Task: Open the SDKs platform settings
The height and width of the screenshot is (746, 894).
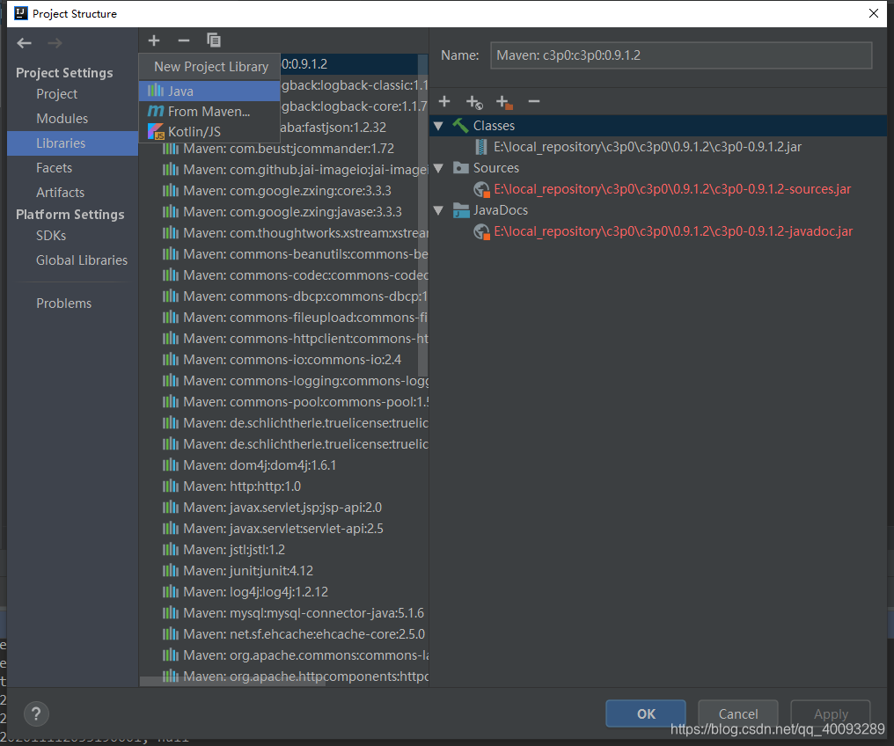Action: click(x=51, y=236)
